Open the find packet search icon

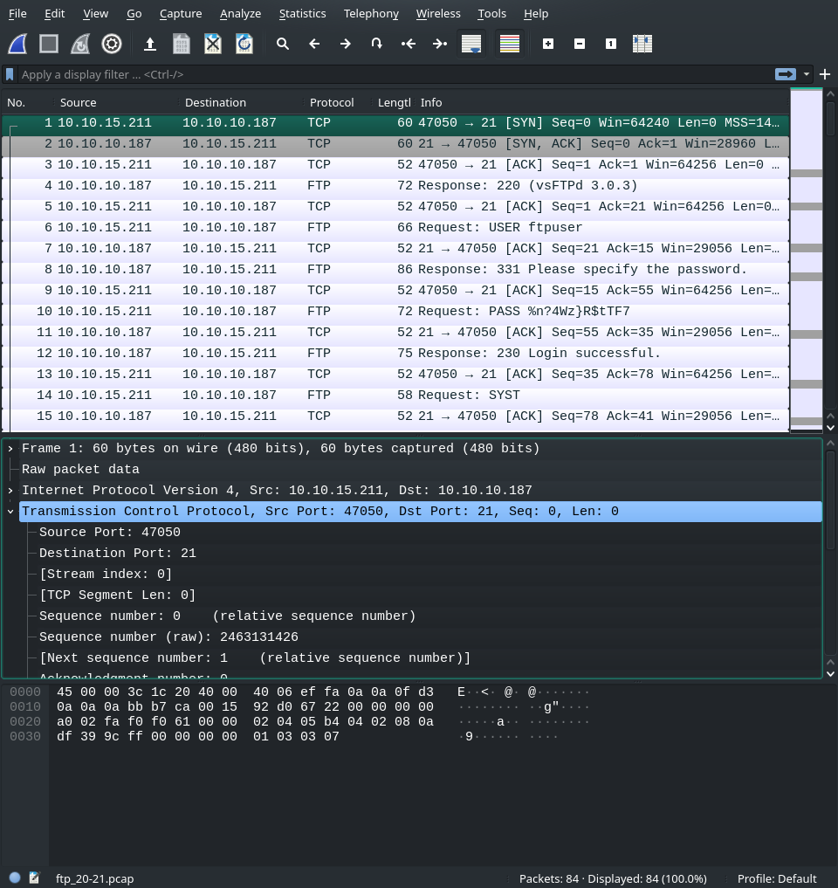[283, 44]
